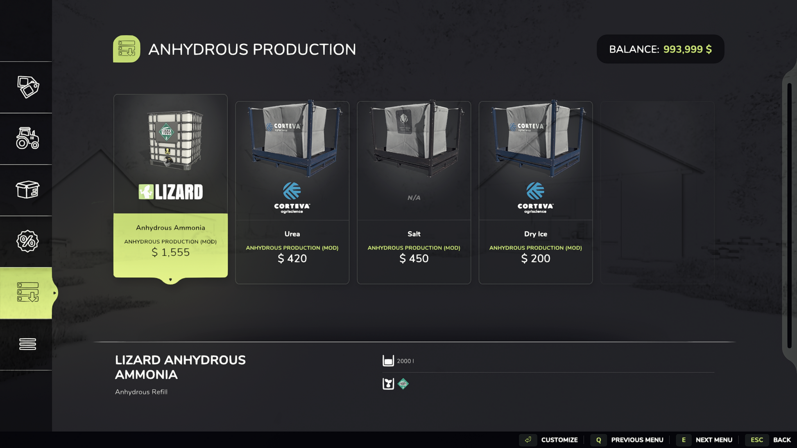Click the percent sales category icon
797x448 pixels.
27,241
